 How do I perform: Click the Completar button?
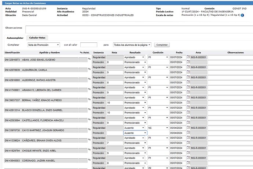162,45
